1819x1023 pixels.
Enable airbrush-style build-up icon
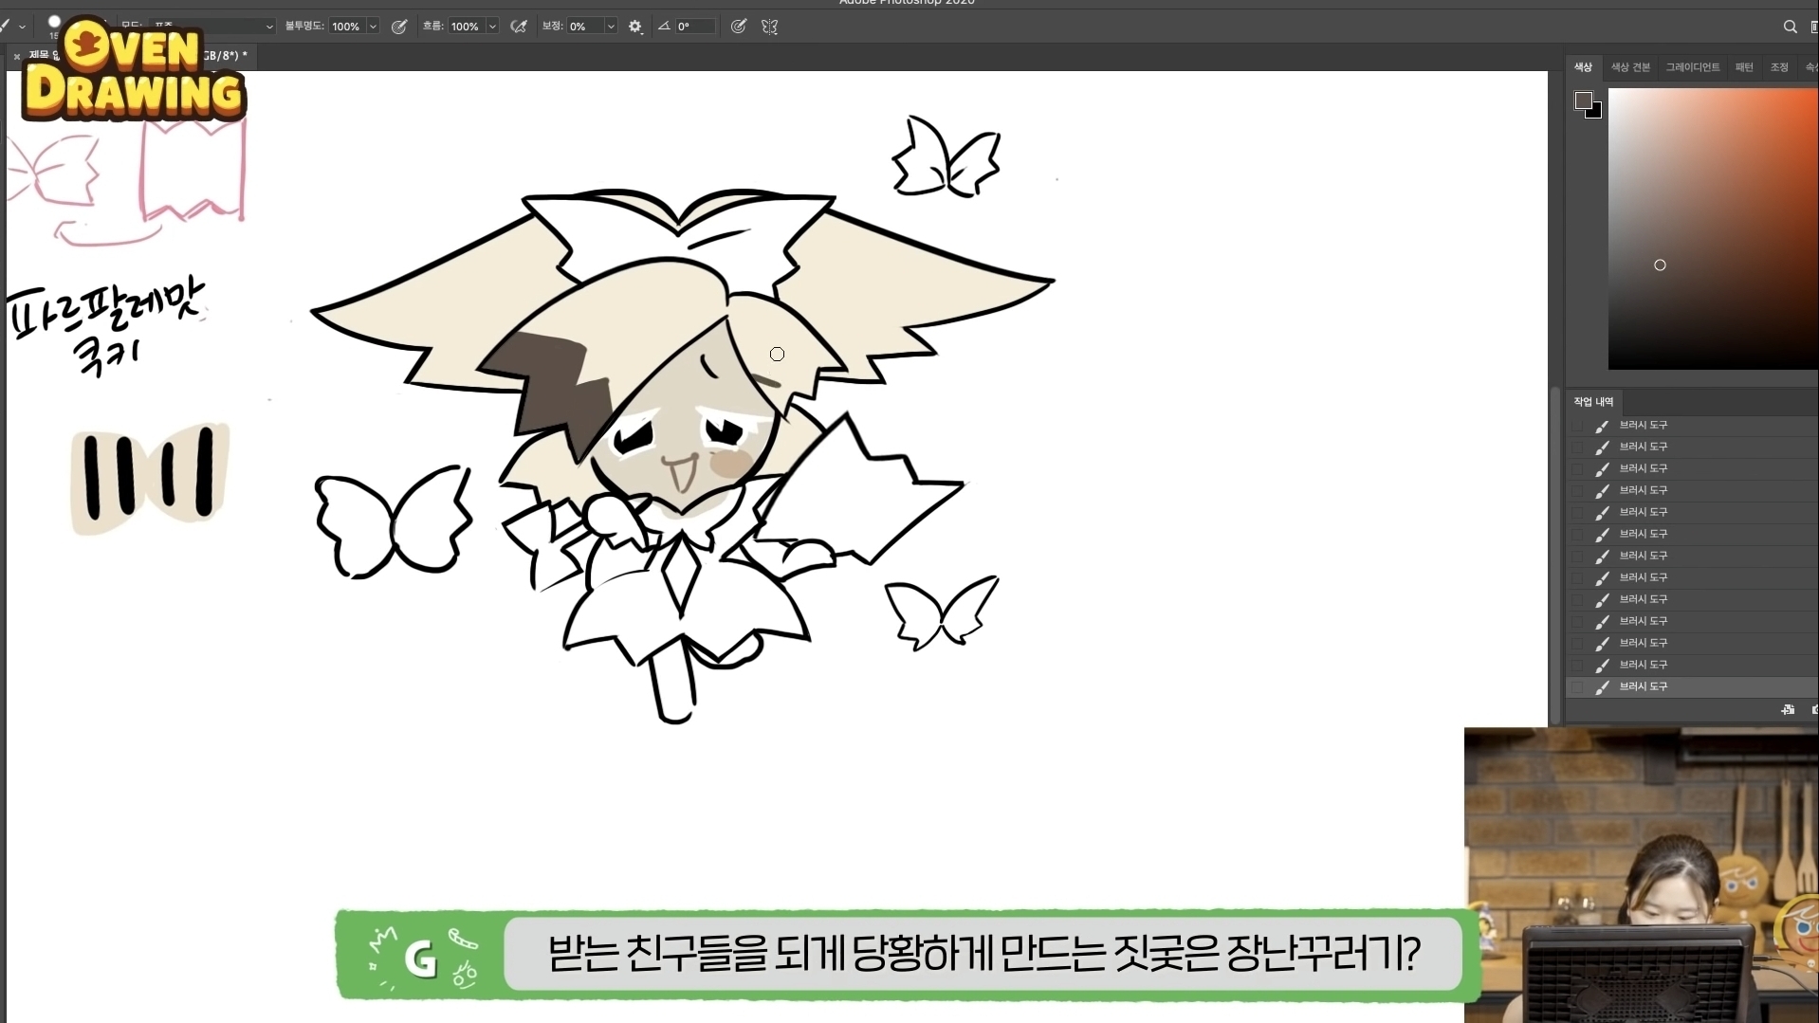coord(519,27)
